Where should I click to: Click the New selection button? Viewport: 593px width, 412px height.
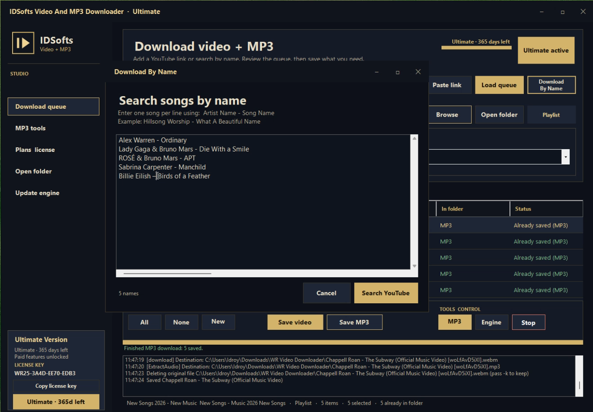coord(218,322)
